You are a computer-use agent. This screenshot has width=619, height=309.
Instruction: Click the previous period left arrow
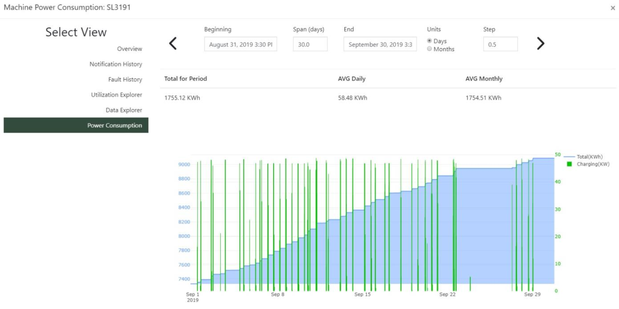(x=173, y=43)
